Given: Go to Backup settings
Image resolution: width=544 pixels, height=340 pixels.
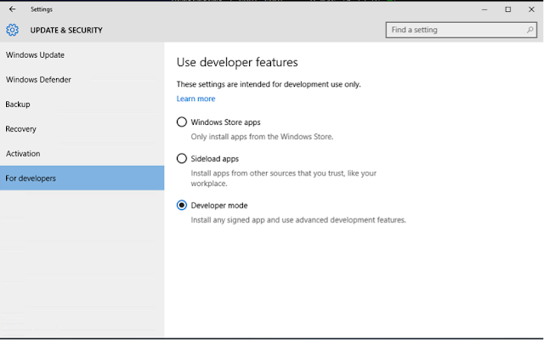Looking at the screenshot, I should point(18,105).
